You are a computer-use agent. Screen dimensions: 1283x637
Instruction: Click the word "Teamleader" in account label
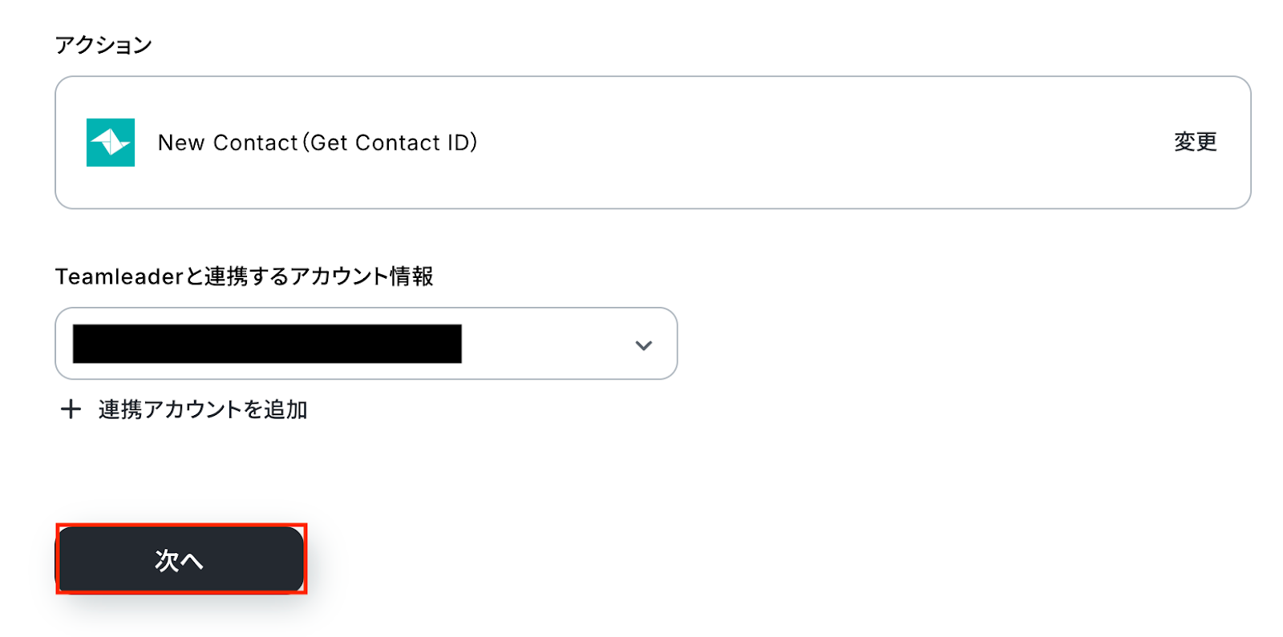[x=119, y=276]
